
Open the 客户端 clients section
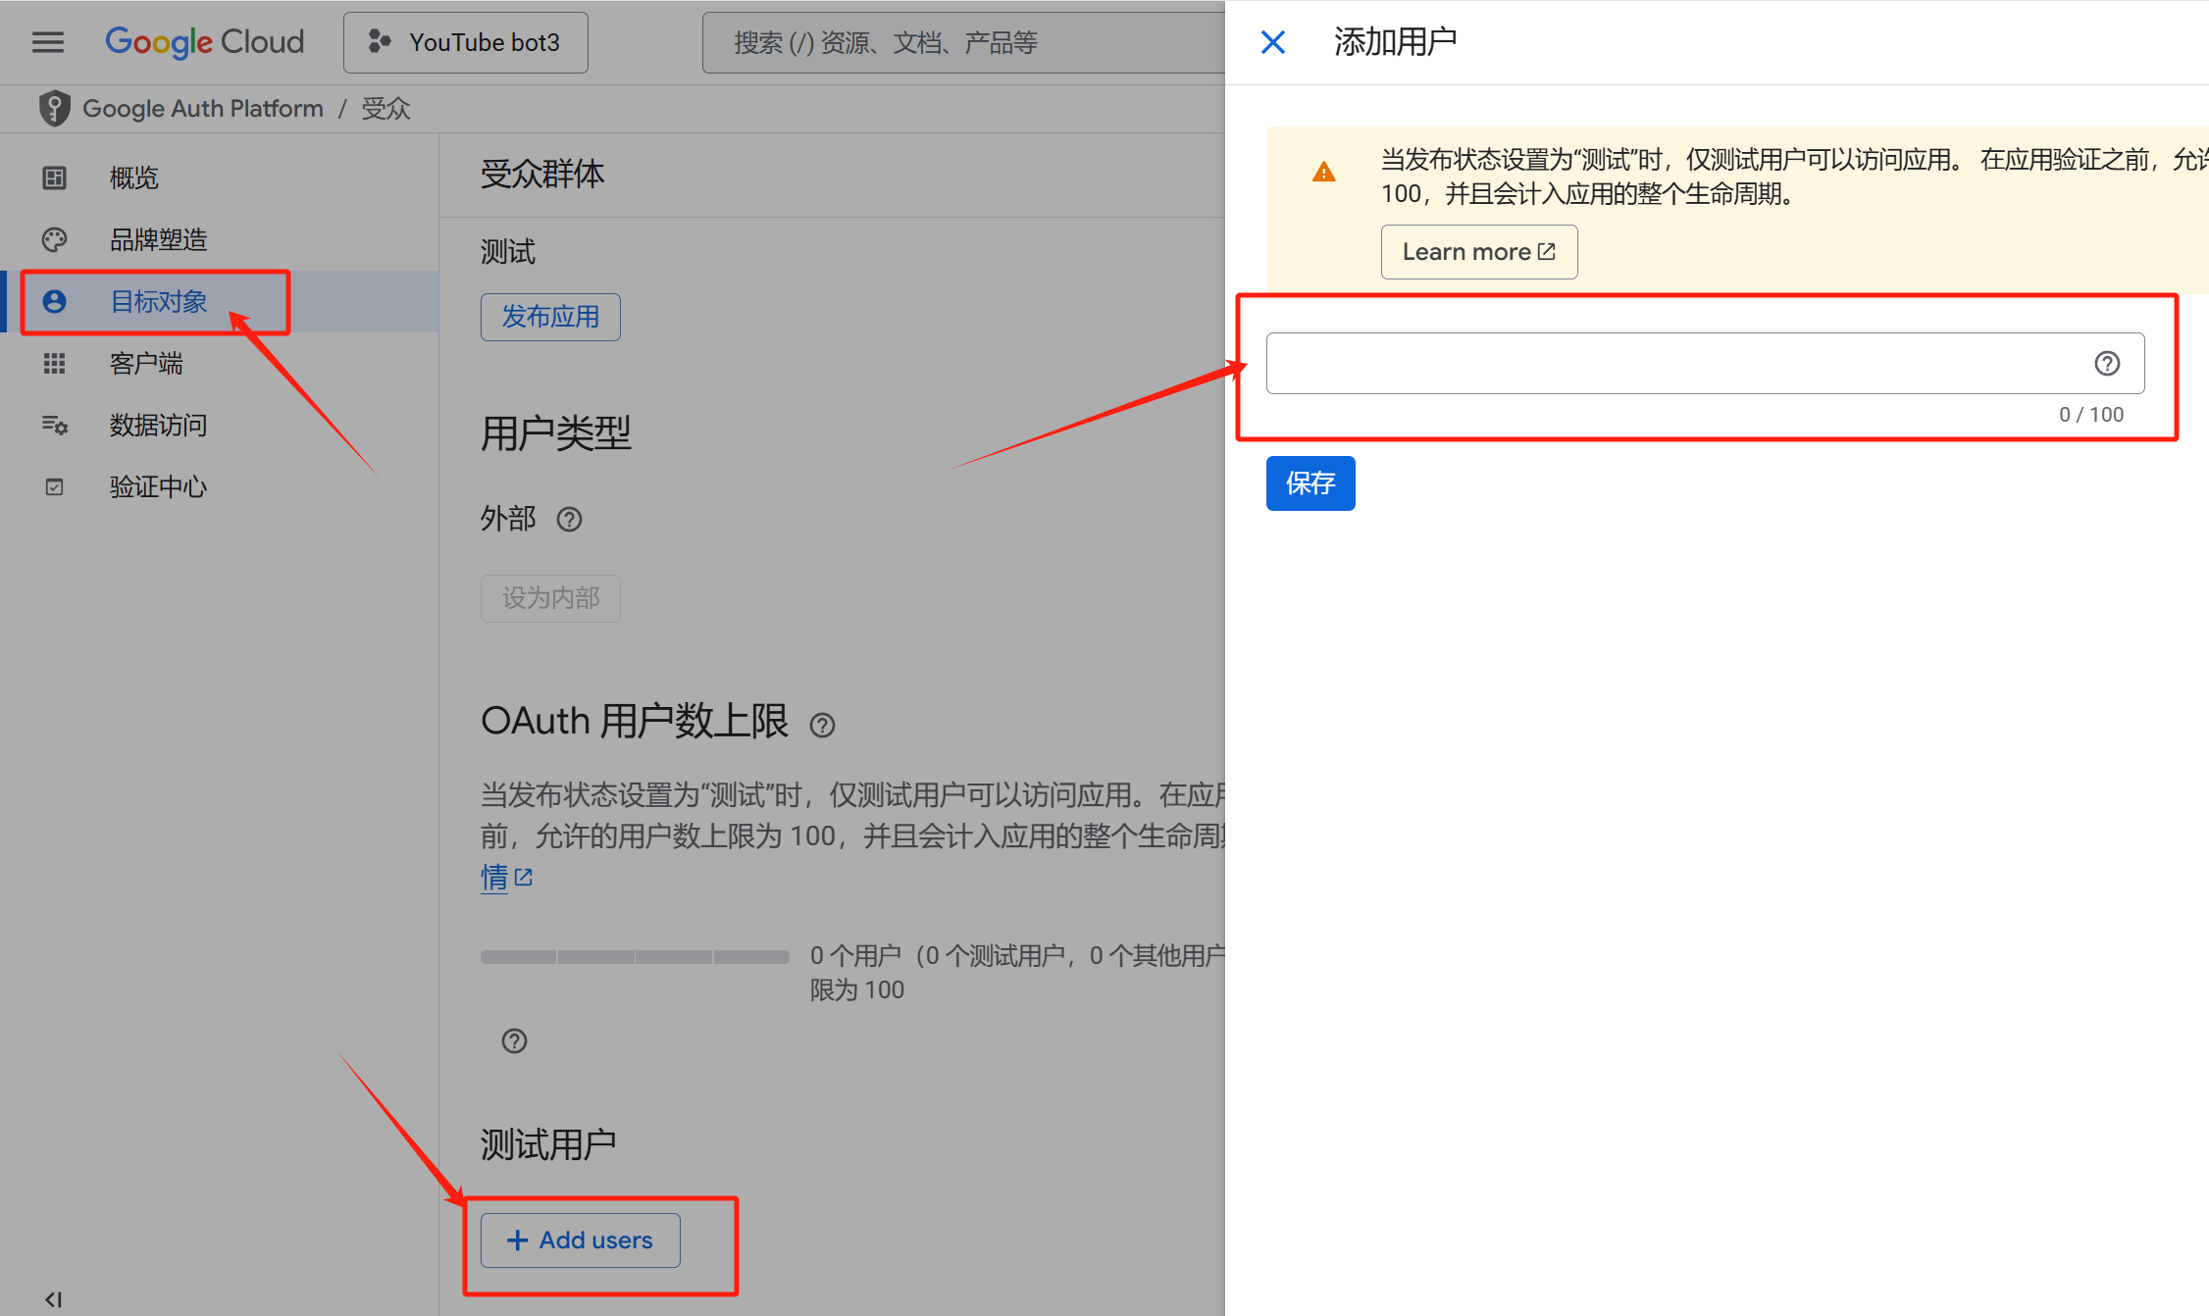(x=146, y=363)
